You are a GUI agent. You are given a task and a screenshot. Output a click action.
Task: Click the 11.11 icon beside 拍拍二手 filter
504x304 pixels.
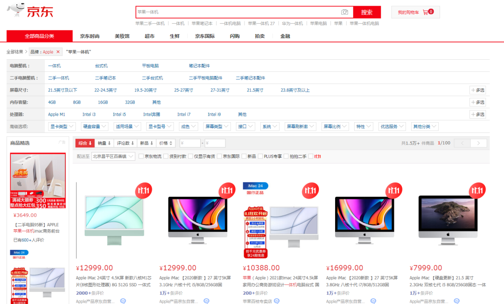tap(316, 156)
